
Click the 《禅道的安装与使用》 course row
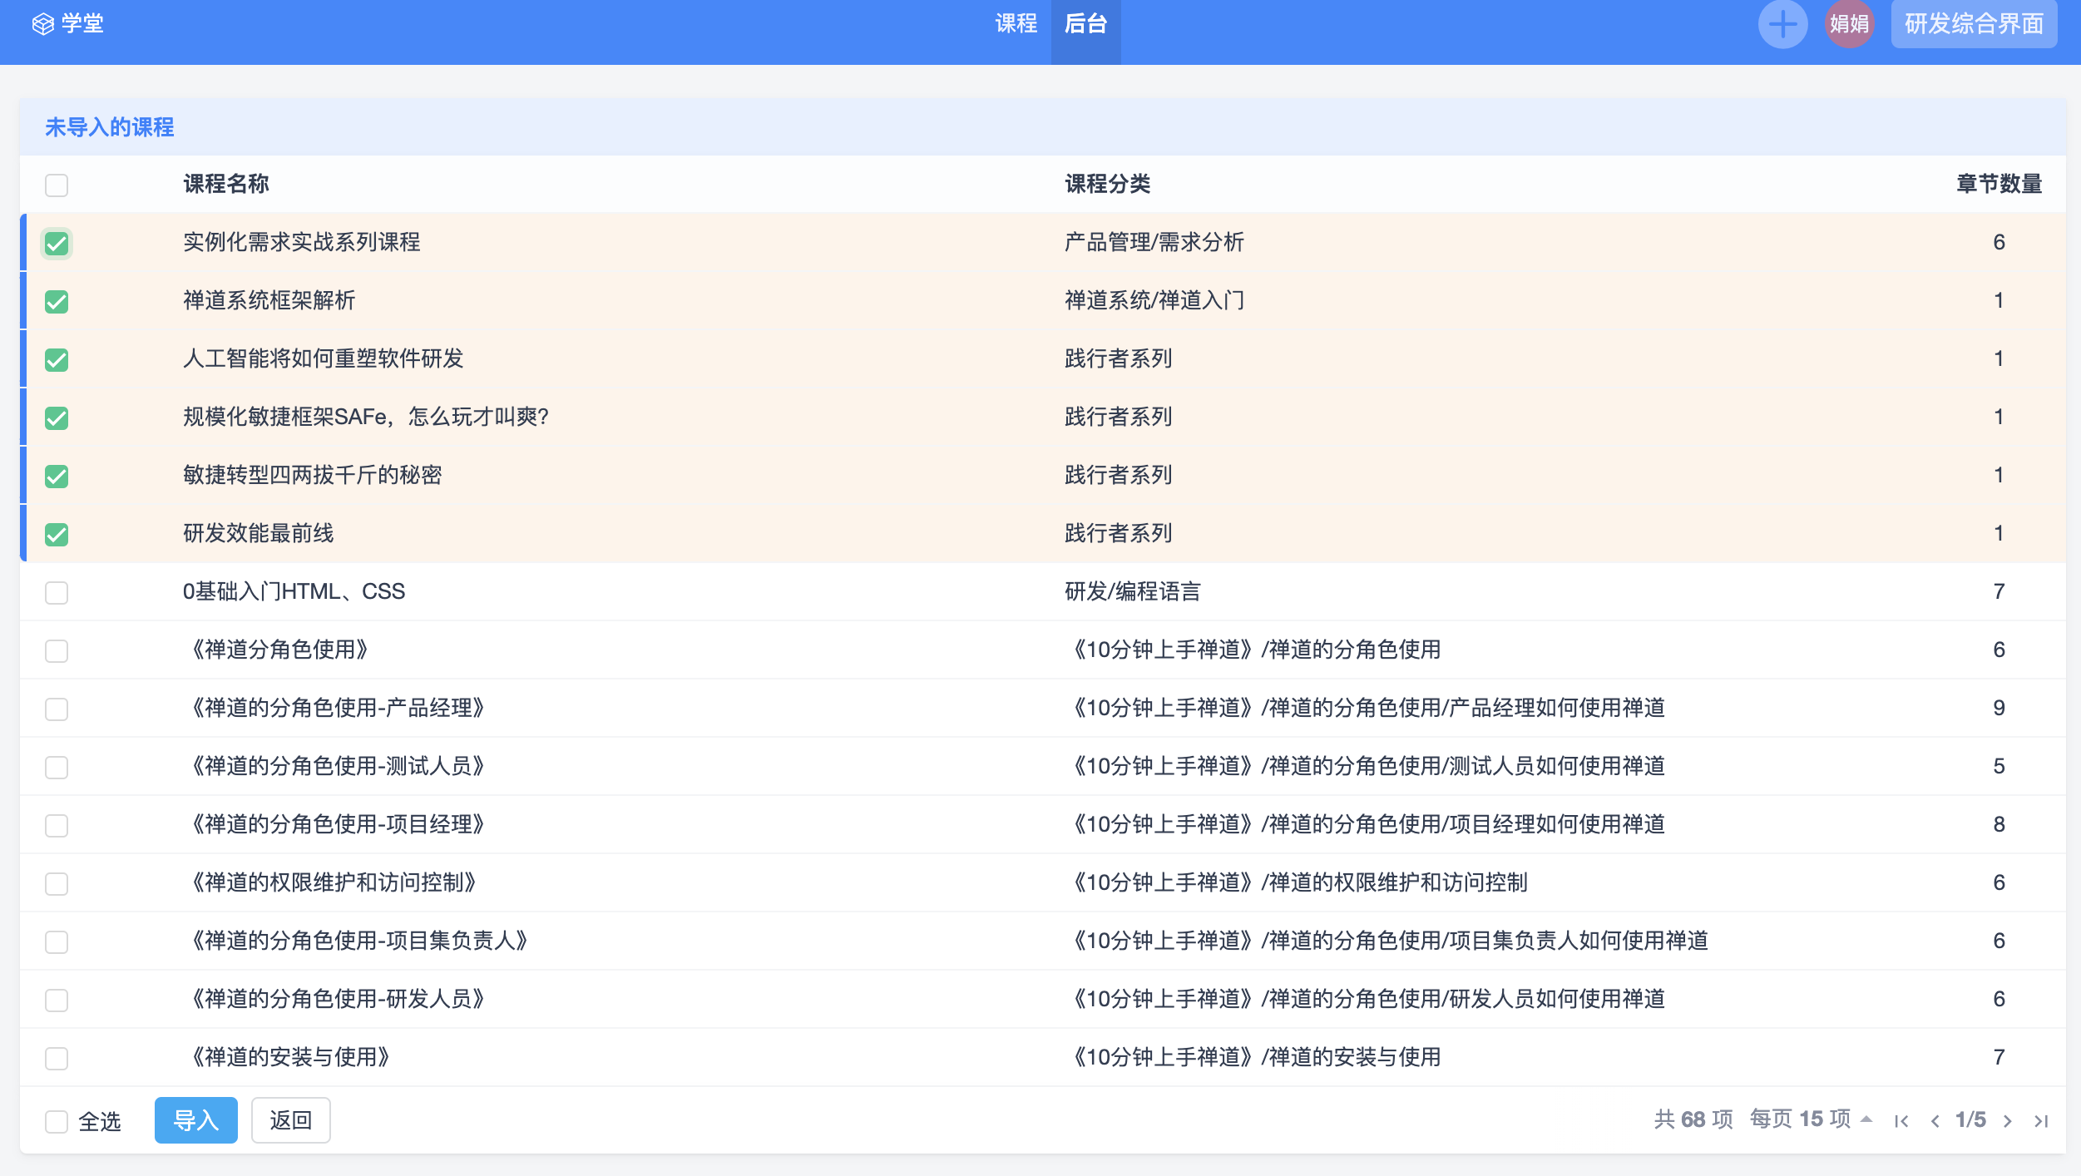pos(290,1057)
